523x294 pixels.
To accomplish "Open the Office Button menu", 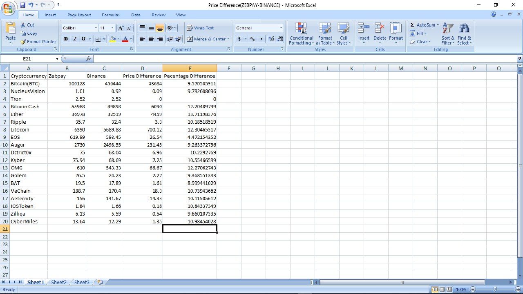I will (x=8, y=8).
